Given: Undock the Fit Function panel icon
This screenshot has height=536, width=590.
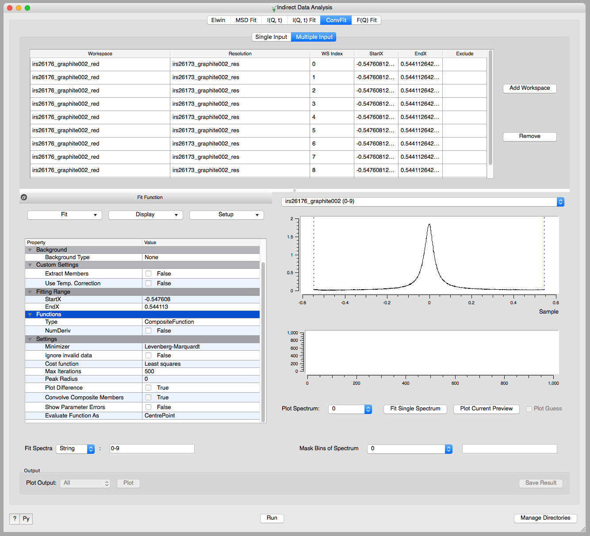Looking at the screenshot, I should [24, 197].
